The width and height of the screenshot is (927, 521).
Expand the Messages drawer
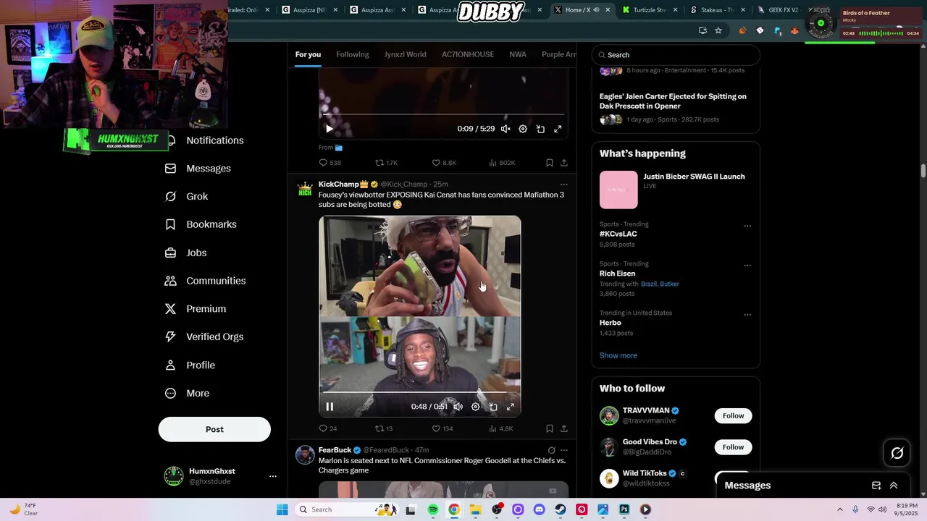coord(894,486)
